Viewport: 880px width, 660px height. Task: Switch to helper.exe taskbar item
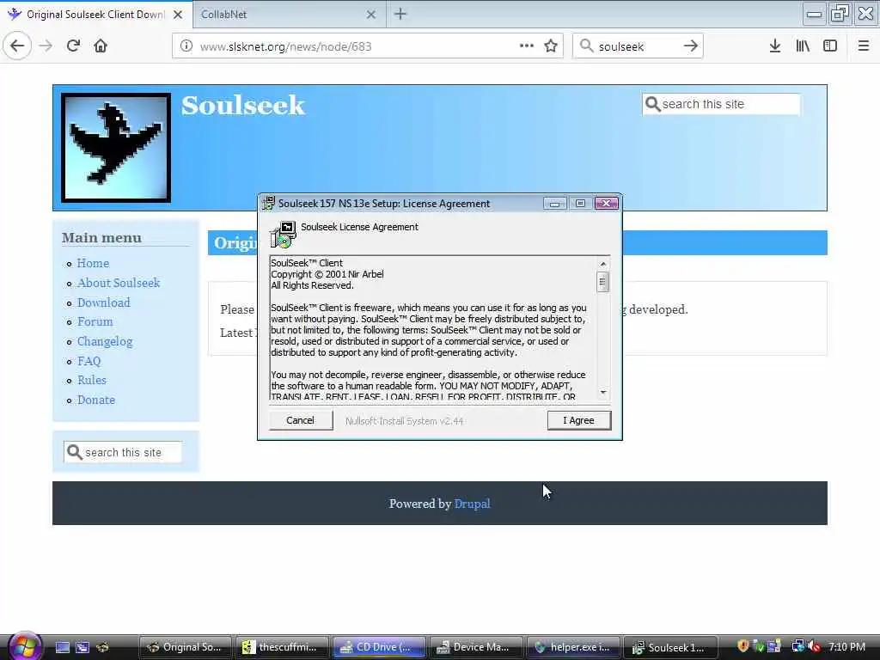coord(573,647)
